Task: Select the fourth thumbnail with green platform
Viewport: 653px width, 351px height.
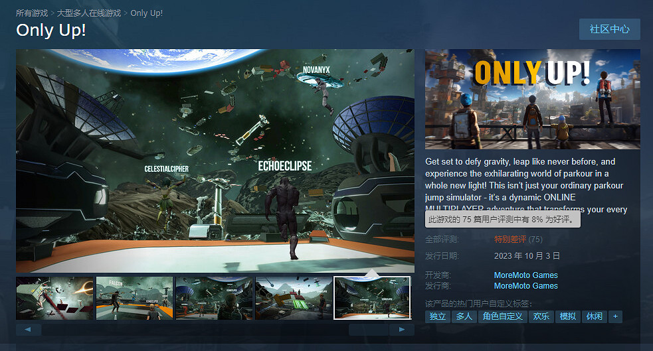Action: coord(294,298)
